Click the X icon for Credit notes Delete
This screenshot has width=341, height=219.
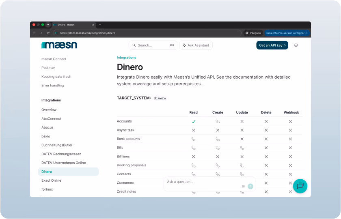click(266, 192)
